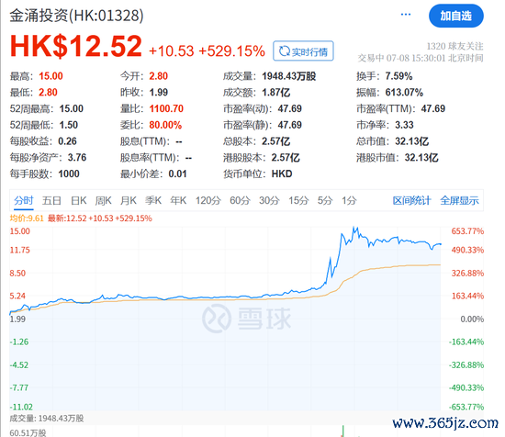Click the 振幅 value 613.07%
Screen dimensions: 505x437
[404, 93]
